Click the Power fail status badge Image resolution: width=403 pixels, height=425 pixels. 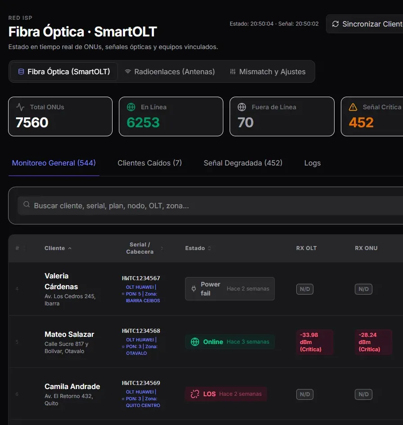[x=230, y=289]
